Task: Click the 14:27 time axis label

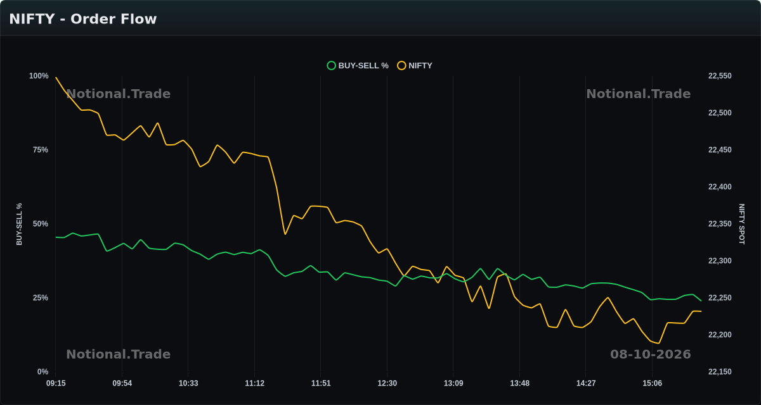Action: pos(586,383)
